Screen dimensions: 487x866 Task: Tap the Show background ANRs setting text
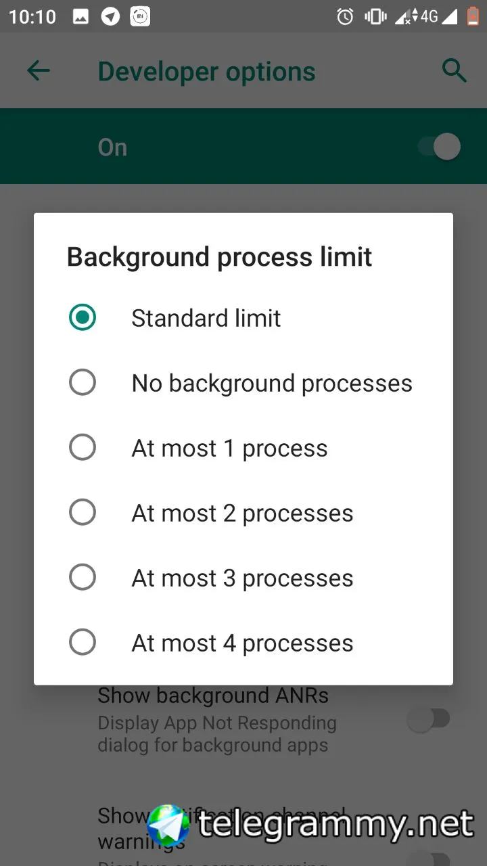[213, 696]
